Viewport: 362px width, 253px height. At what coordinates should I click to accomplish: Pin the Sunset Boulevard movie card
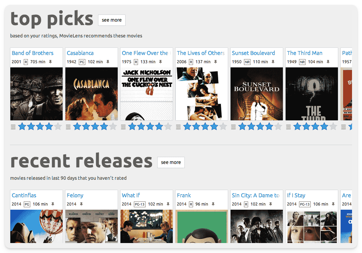pyautogui.click(x=273, y=62)
